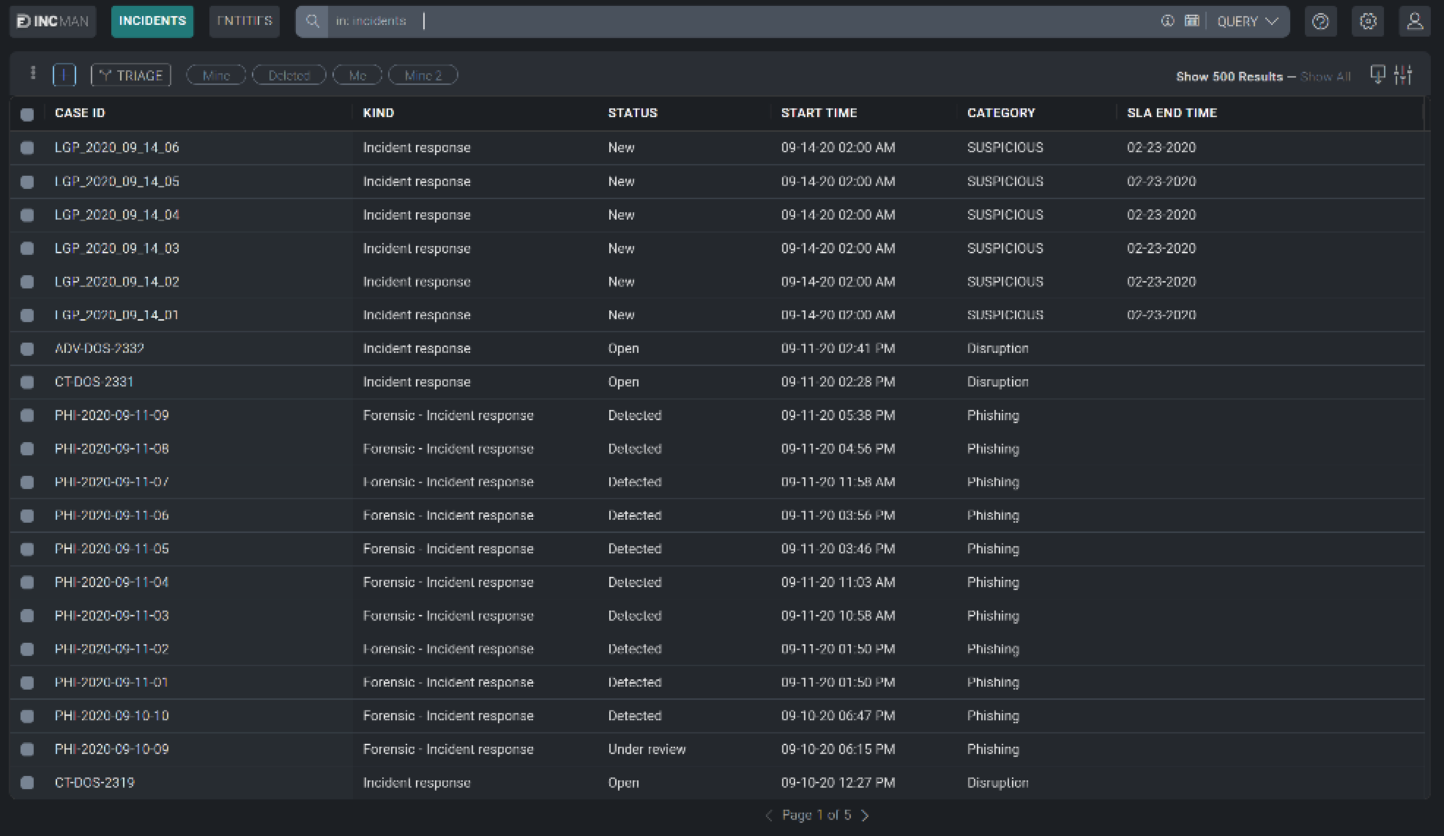1444x836 pixels.
Task: Check the CT-DOS-2319 row checkbox
Action: pyautogui.click(x=27, y=783)
